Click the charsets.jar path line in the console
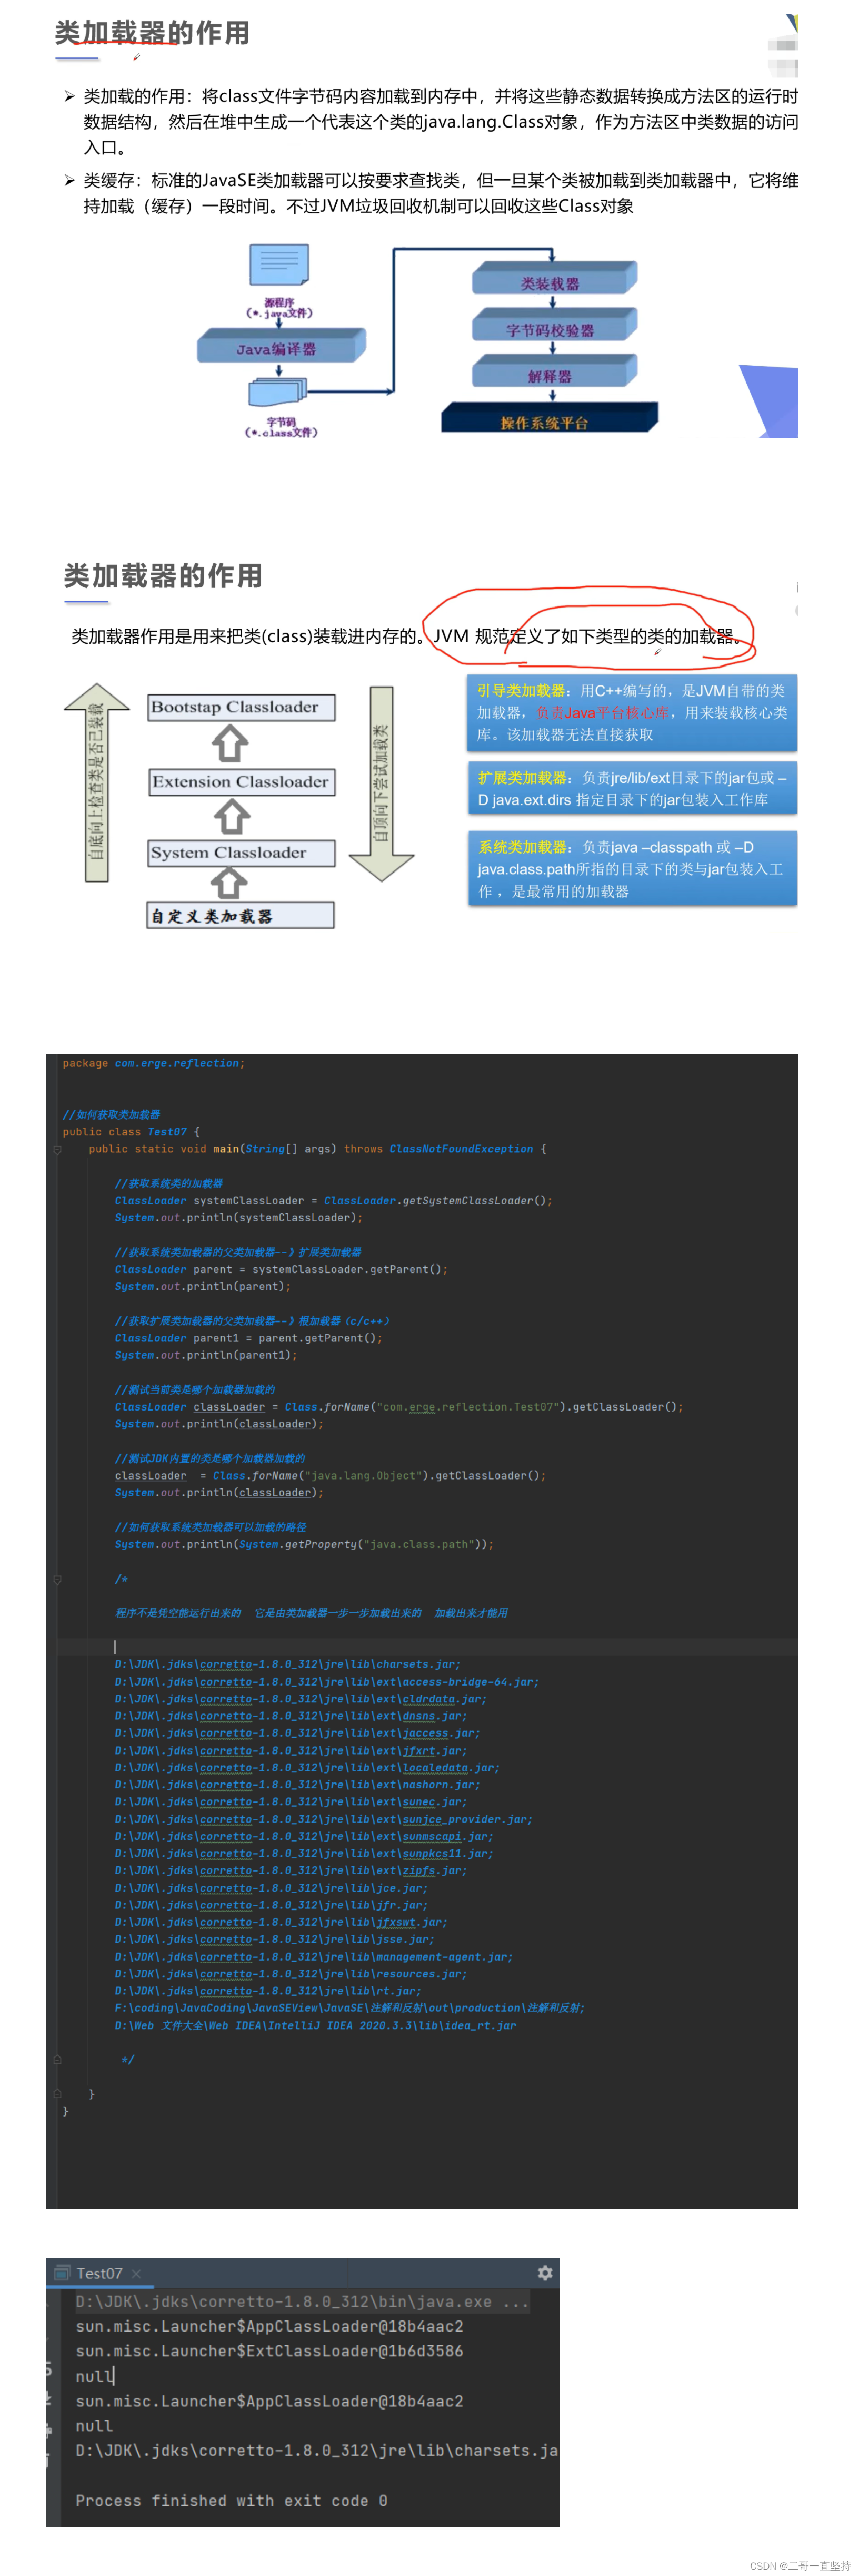 coord(317,2450)
